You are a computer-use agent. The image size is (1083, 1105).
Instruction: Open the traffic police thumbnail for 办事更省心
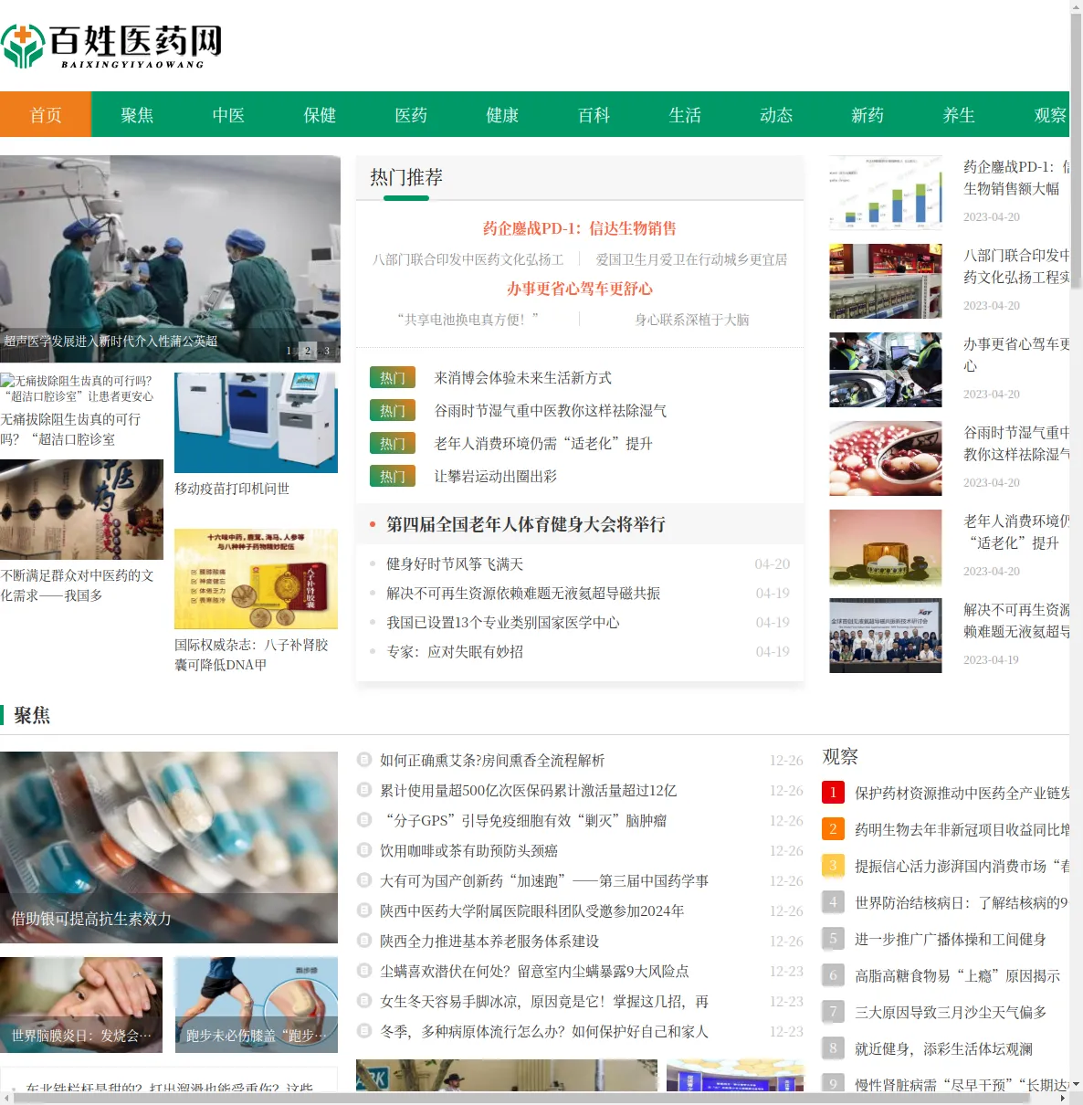(x=886, y=370)
